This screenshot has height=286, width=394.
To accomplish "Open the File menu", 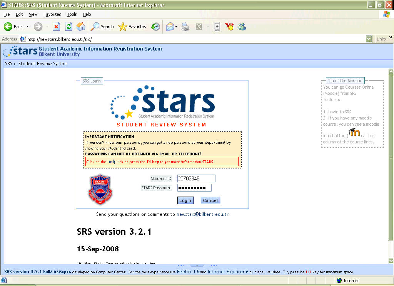I will coord(7,14).
